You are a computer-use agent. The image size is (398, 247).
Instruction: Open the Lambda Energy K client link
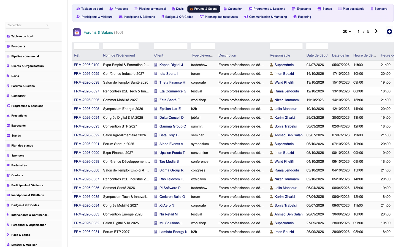click(x=173, y=232)
